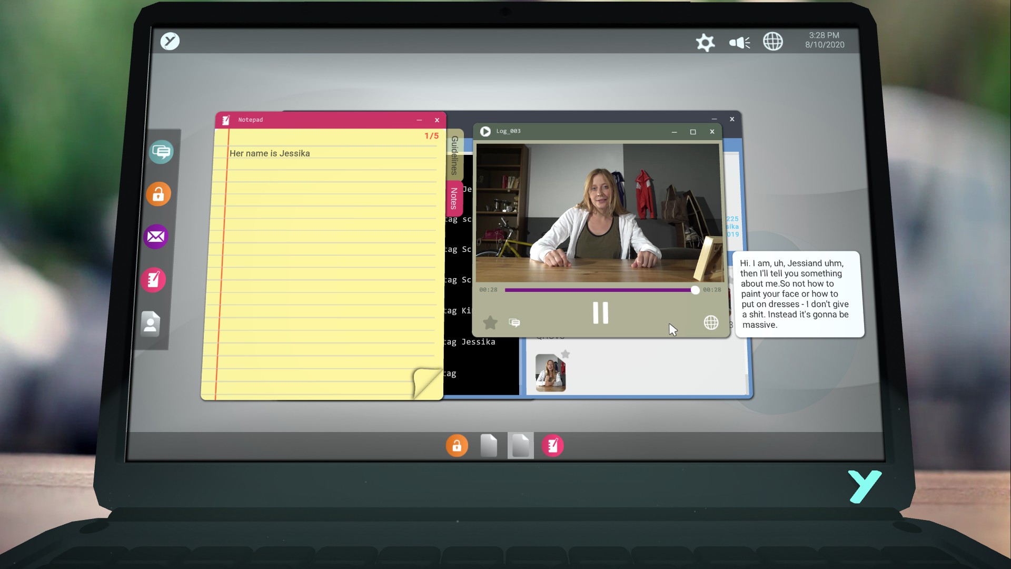Click the Y logo menu button

pos(170,41)
